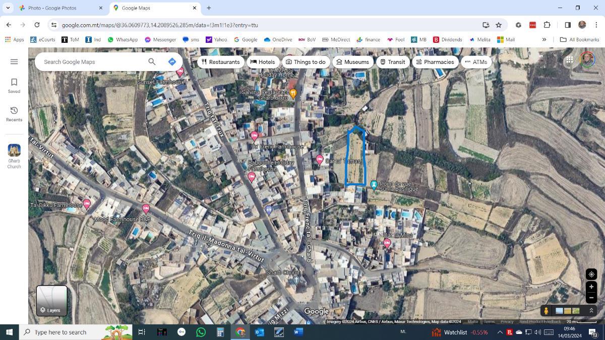Go back to the previous page

[9, 25]
